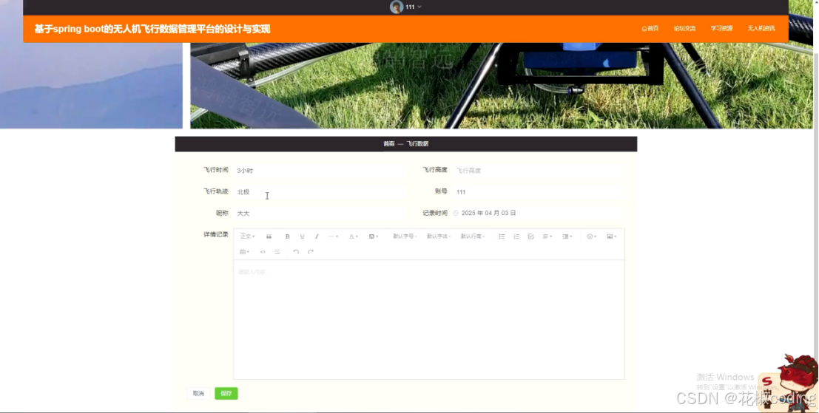Click the 飞行时间 field containing 3小时

[x=319, y=171]
